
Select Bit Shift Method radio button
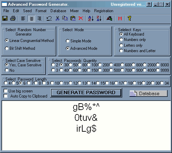coord(7,48)
